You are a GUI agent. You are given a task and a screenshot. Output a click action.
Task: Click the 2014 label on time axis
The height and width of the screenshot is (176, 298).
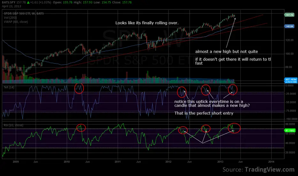click(x=271, y=162)
